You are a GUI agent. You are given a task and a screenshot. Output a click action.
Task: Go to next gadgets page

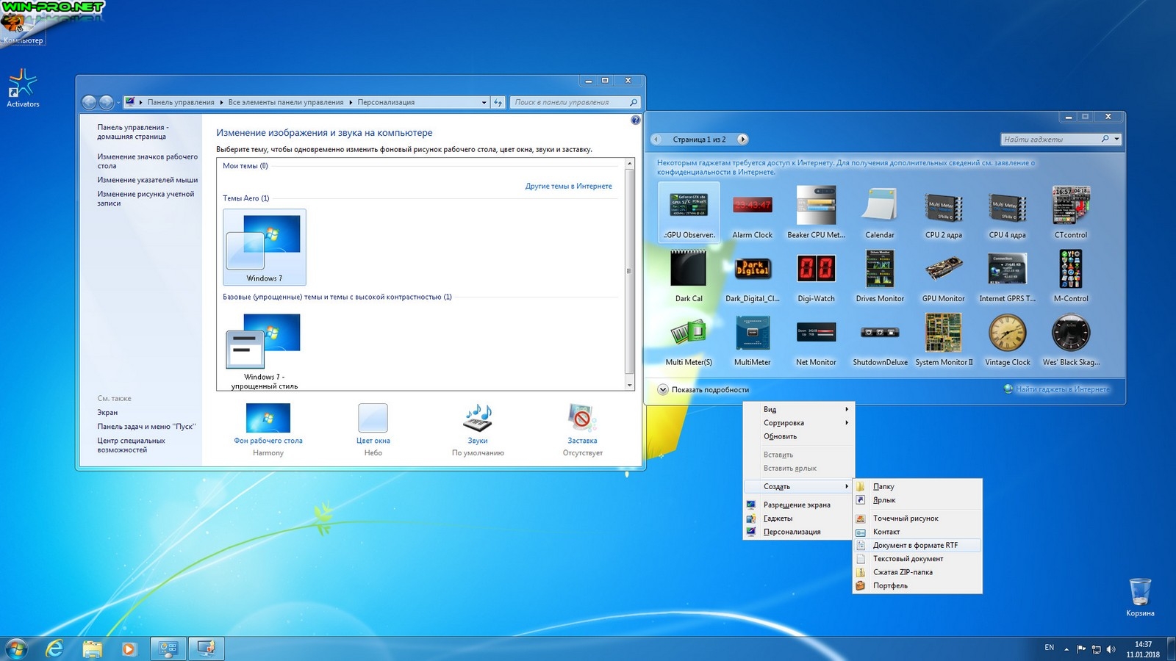[742, 139]
